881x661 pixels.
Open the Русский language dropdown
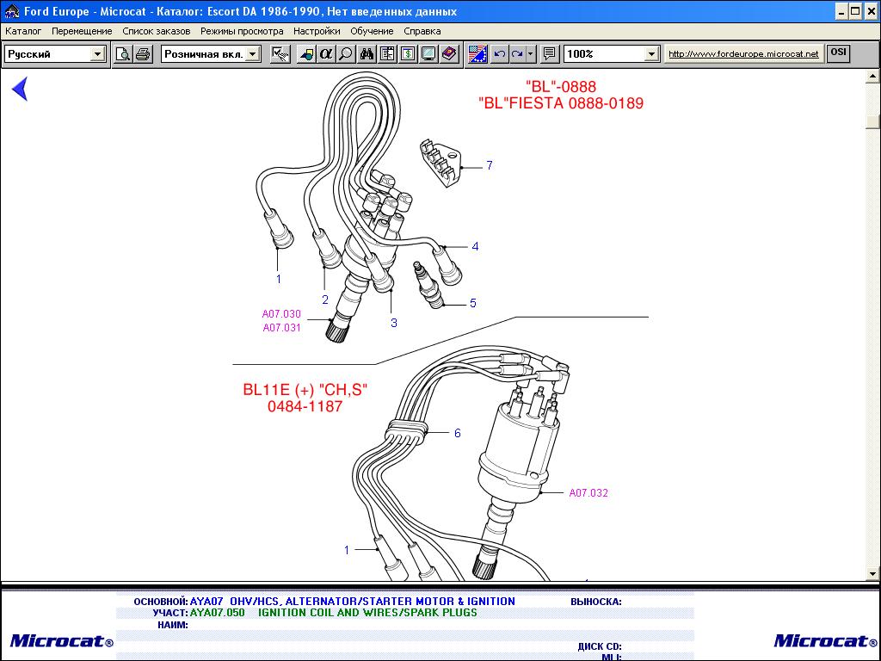(x=97, y=54)
